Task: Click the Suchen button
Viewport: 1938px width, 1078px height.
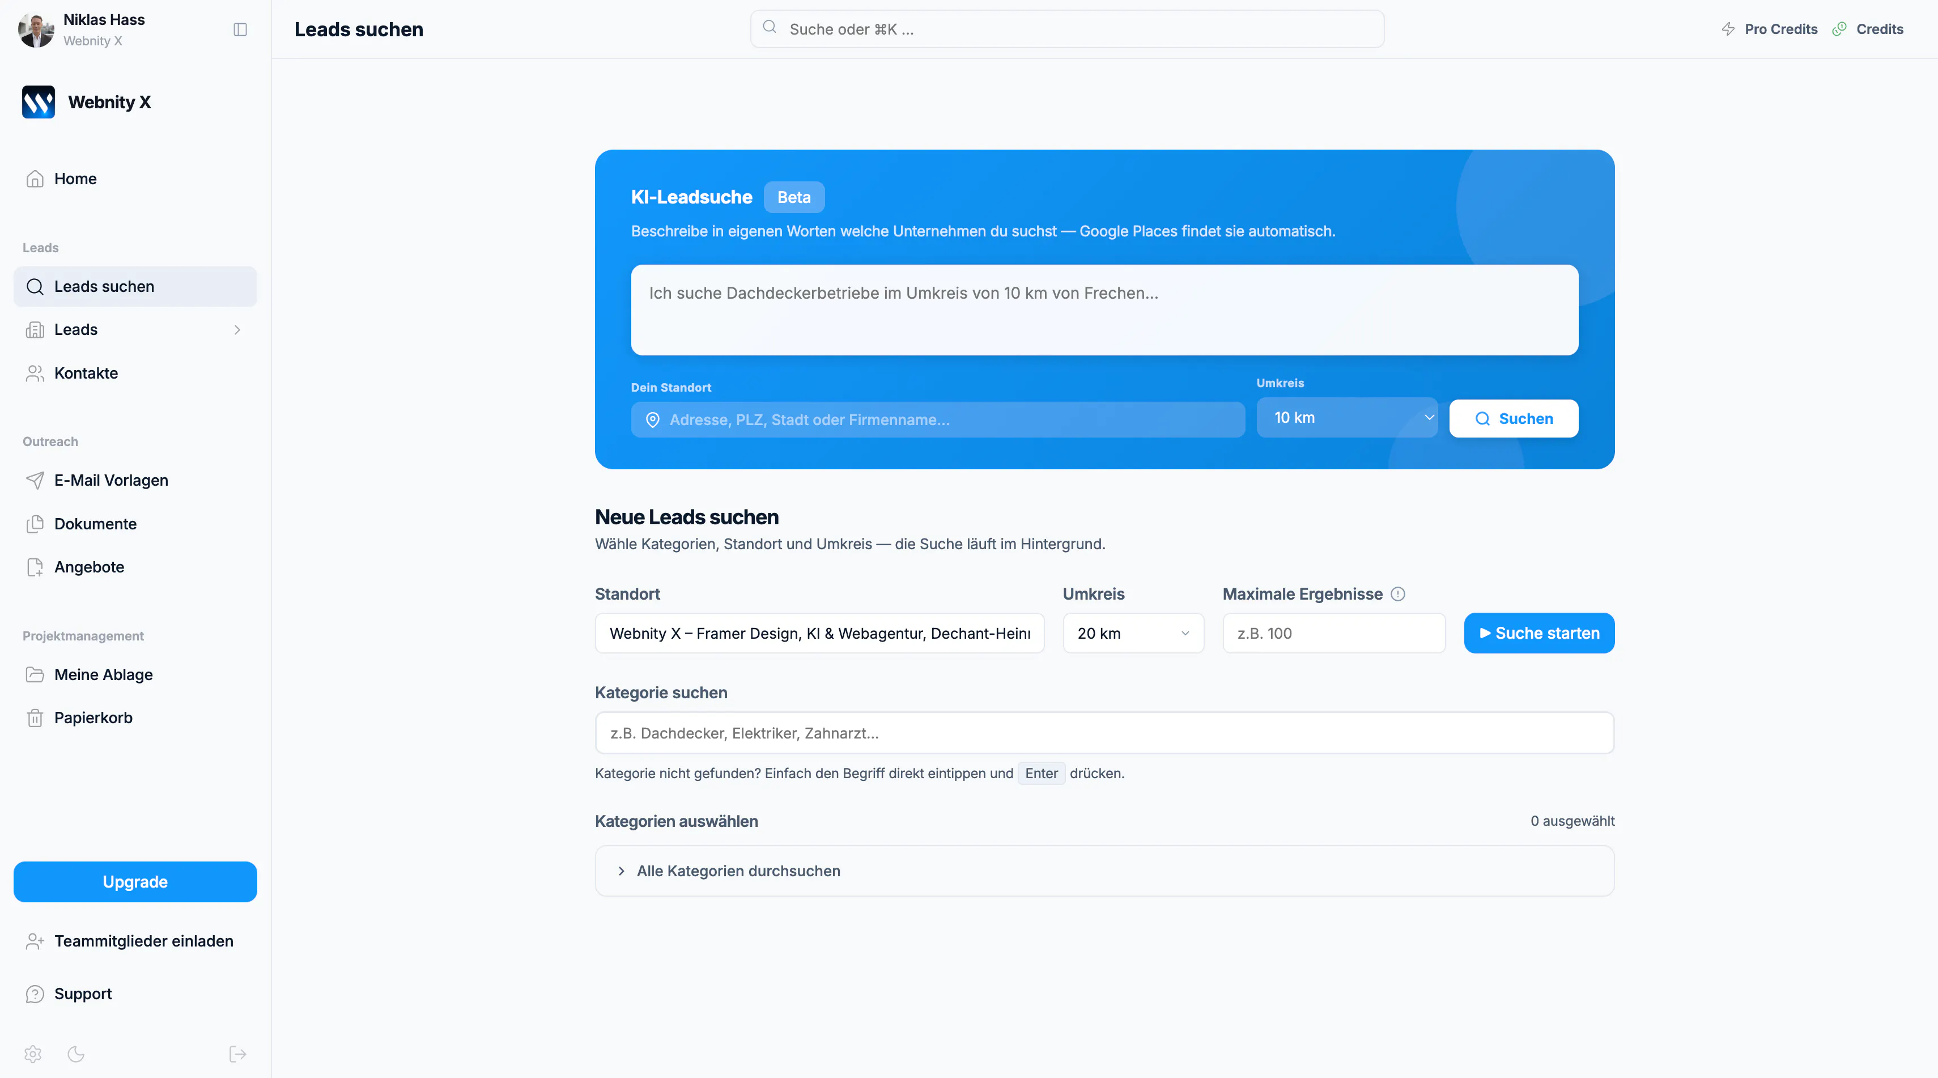Action: pyautogui.click(x=1514, y=418)
